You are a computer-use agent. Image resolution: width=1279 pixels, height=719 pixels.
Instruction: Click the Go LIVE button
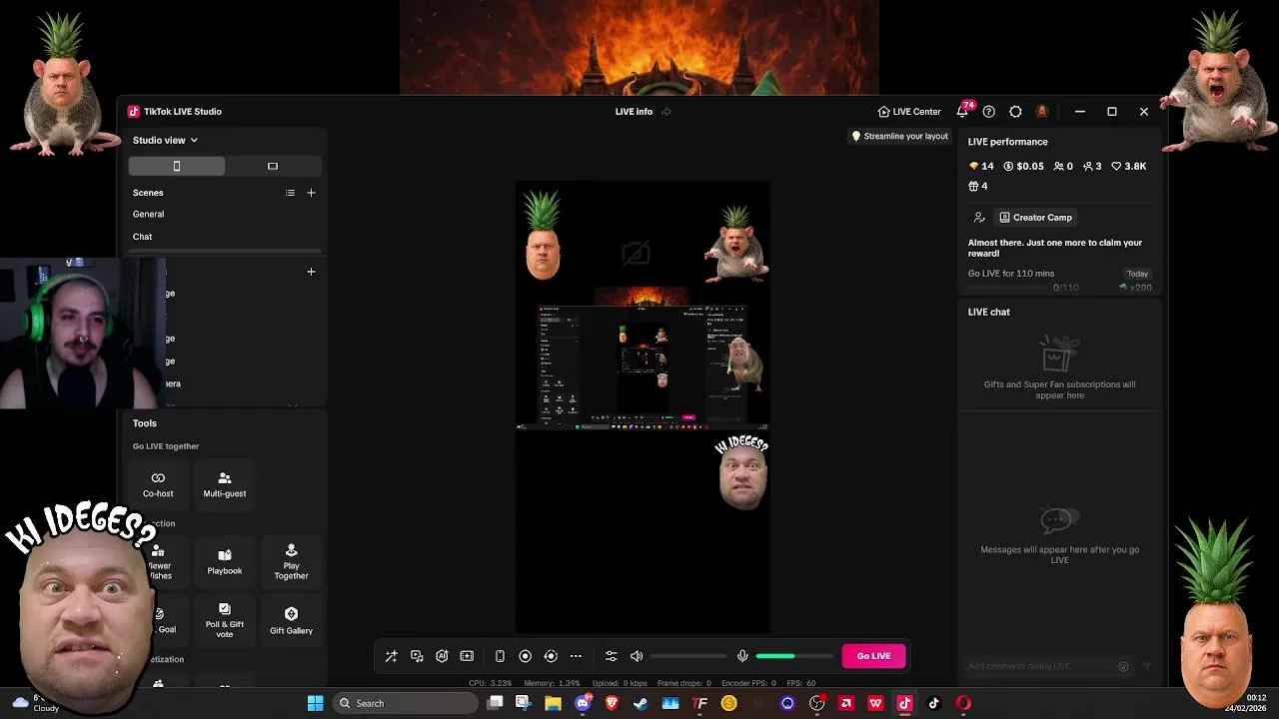click(x=873, y=656)
